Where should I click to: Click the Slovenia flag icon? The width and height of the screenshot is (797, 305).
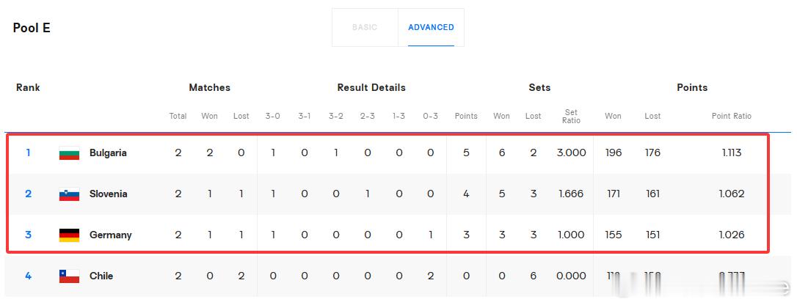coord(69,194)
